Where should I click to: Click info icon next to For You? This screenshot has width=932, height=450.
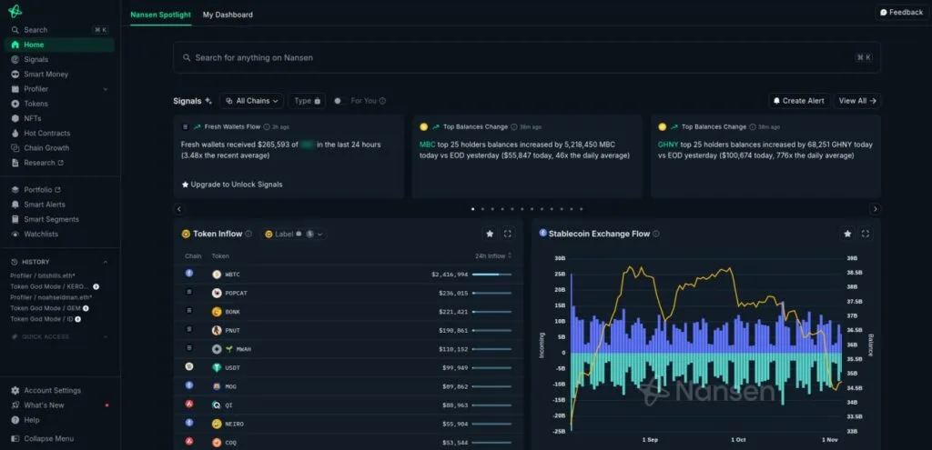[x=382, y=101]
